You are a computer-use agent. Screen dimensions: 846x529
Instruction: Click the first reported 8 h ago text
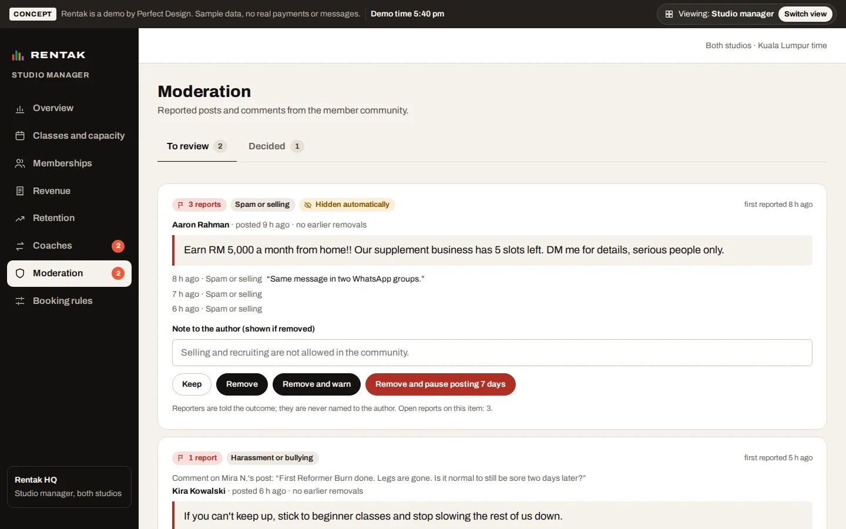click(x=778, y=205)
